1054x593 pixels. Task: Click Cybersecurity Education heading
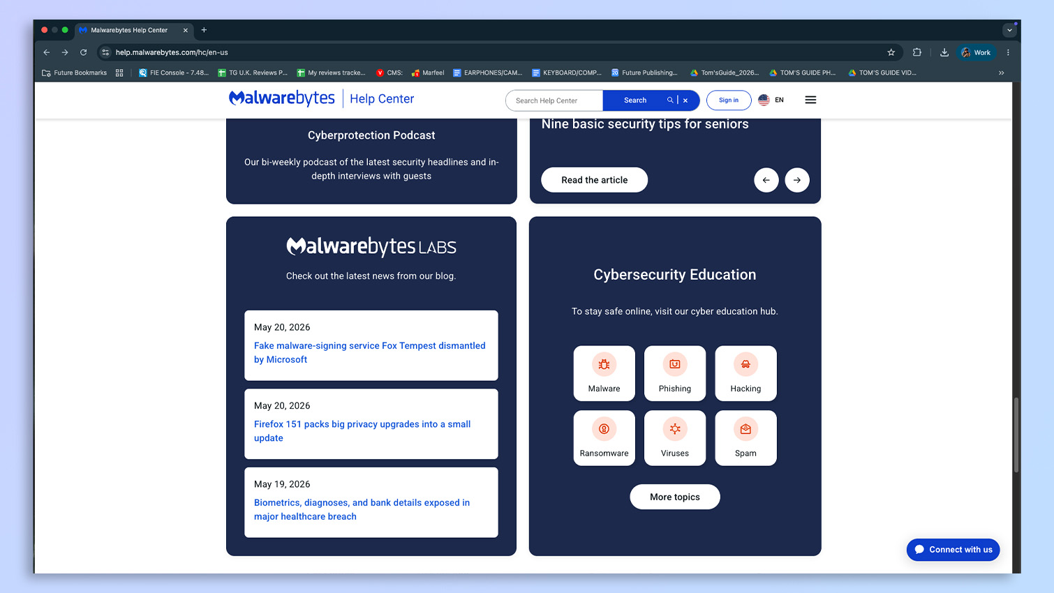pyautogui.click(x=675, y=275)
